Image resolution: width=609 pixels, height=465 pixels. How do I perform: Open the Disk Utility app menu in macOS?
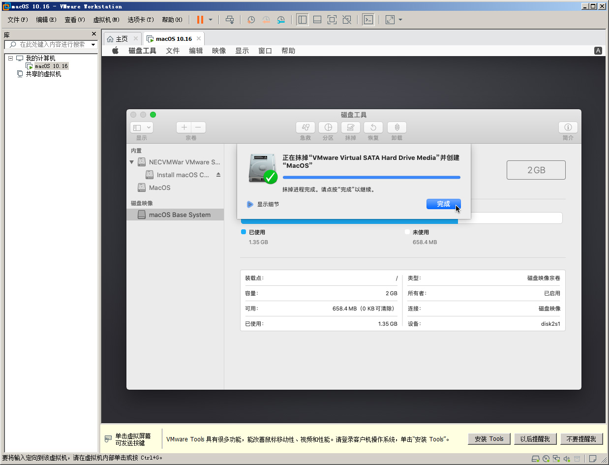pyautogui.click(x=142, y=51)
